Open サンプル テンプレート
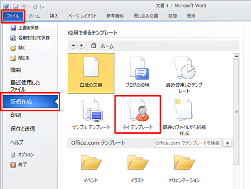Screen dimensions: 251x189 coord(91,115)
